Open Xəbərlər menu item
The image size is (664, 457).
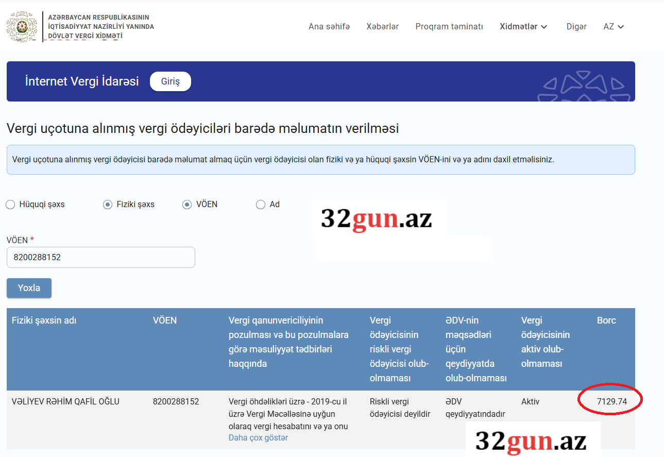pyautogui.click(x=383, y=27)
